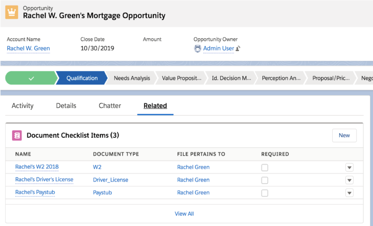The width and height of the screenshot is (373, 226).
Task: Check the Required box for Rachel's W2 2018
Action: click(x=265, y=167)
